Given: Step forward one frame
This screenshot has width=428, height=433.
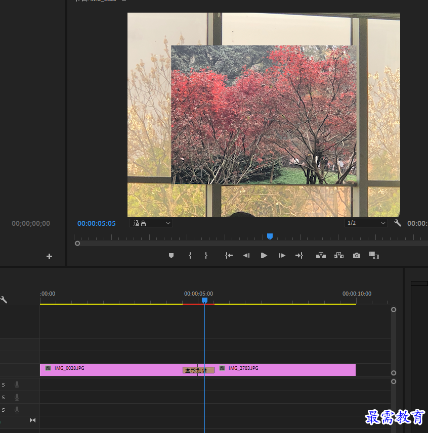Looking at the screenshot, I should click(282, 256).
